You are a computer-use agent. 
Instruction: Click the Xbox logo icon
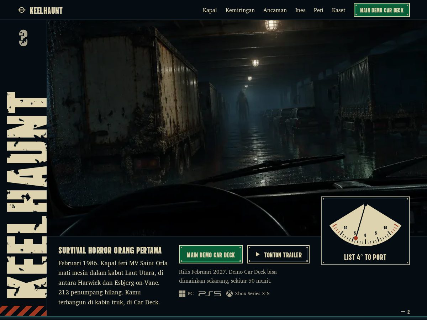click(x=230, y=294)
